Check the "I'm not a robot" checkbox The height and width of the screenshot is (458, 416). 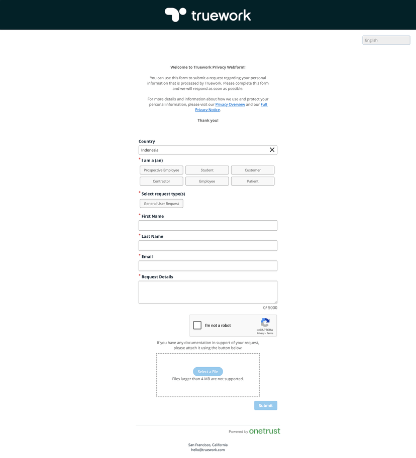[197, 325]
